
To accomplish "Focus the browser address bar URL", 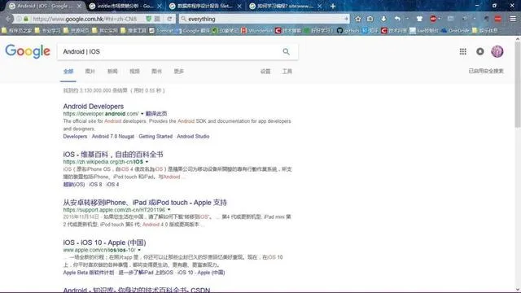I will pyautogui.click(x=87, y=19).
